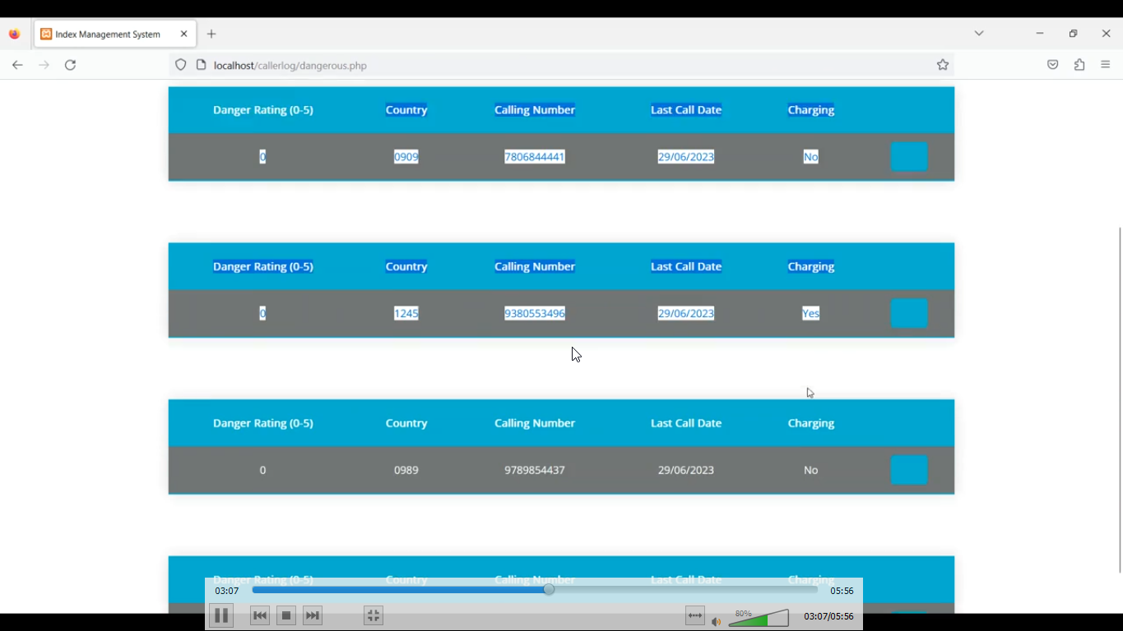
Task: Skip to next media track
Action: pos(313,615)
